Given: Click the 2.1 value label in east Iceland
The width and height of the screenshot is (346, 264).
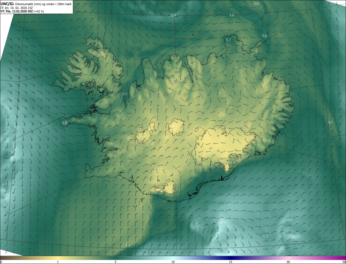Looking at the screenshot, I should 264,84.
